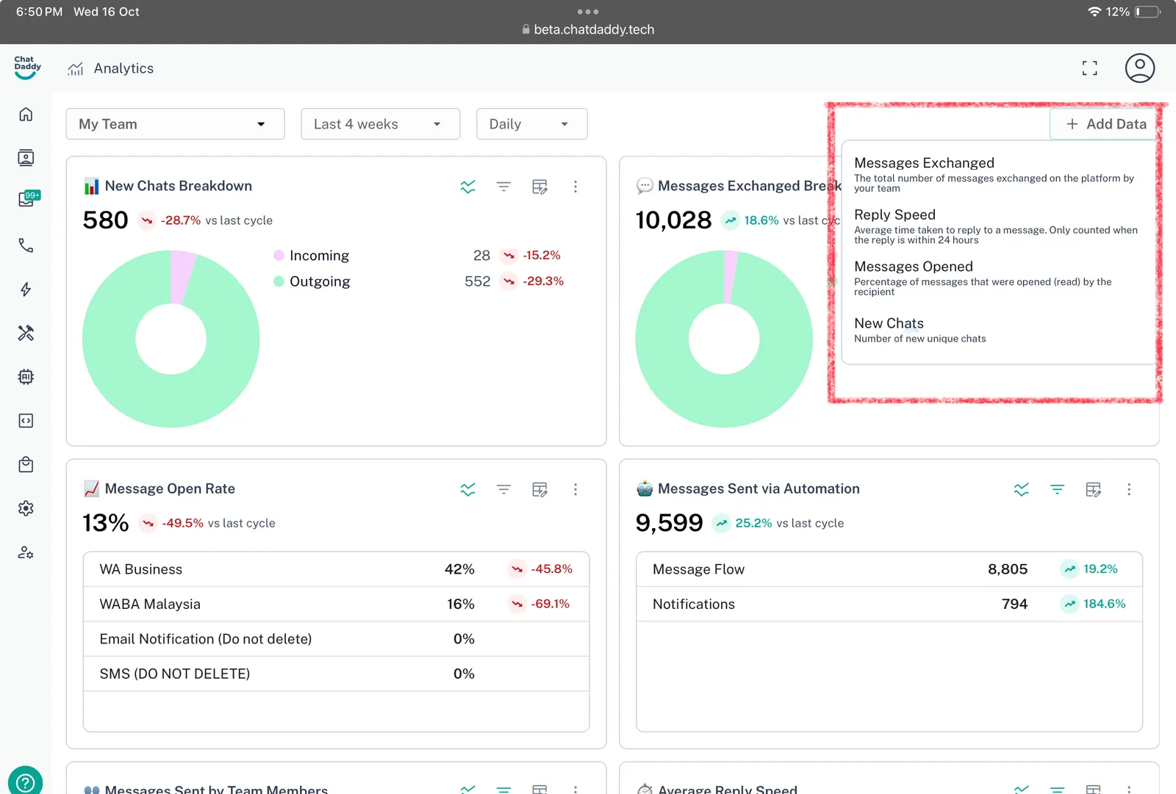The image size is (1176, 794).
Task: Click the Add Data button
Action: coord(1105,124)
